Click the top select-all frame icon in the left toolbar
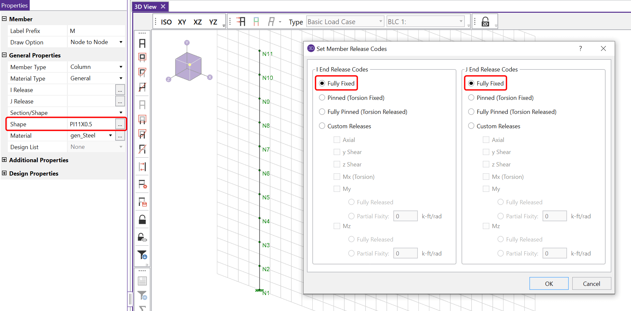Image resolution: width=631 pixels, height=311 pixels. [x=142, y=43]
